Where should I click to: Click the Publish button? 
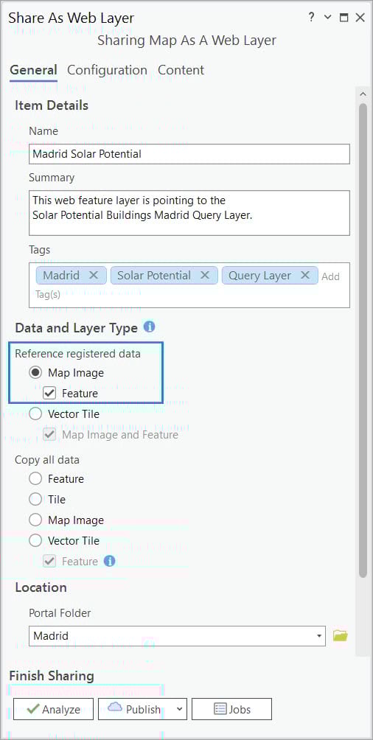pyautogui.click(x=135, y=709)
